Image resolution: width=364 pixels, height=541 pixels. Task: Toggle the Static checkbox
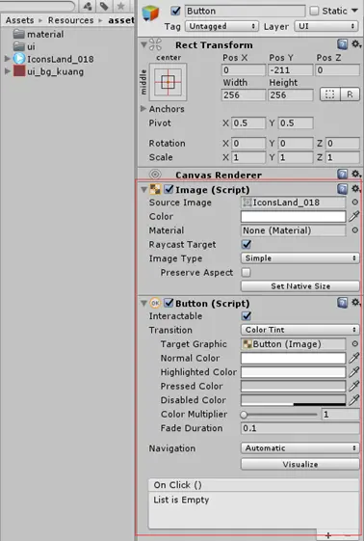tap(314, 11)
